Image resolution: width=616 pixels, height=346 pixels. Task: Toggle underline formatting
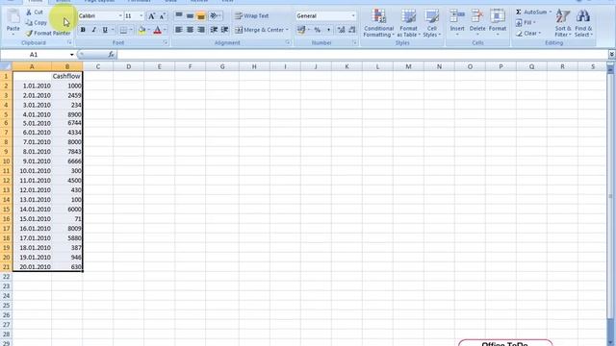point(105,30)
